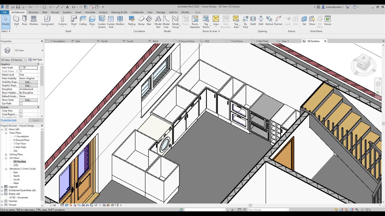Image resolution: width=385 pixels, height=216 pixels.
Task: Expand the Families tree node
Action: [x=2, y=201]
